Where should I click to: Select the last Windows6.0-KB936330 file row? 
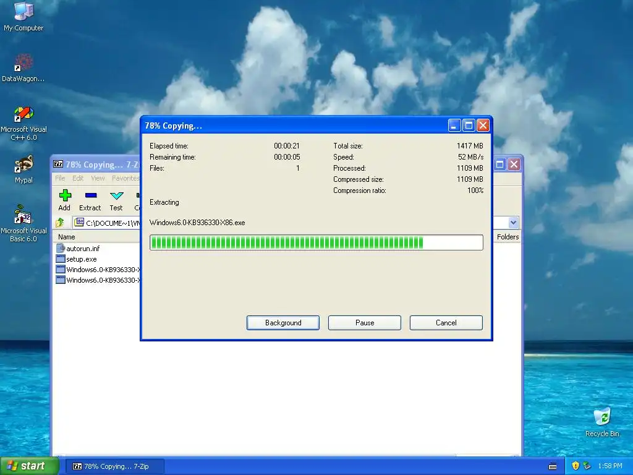coord(98,280)
